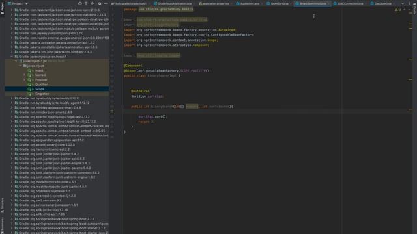The width and height of the screenshot is (417, 234).
Task: Select Gradle log4j-api 2.17.2 library row
Action: tap(57, 117)
